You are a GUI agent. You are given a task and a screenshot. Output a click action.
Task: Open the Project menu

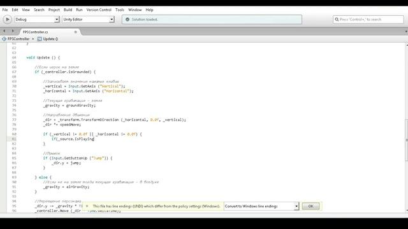[54, 10]
